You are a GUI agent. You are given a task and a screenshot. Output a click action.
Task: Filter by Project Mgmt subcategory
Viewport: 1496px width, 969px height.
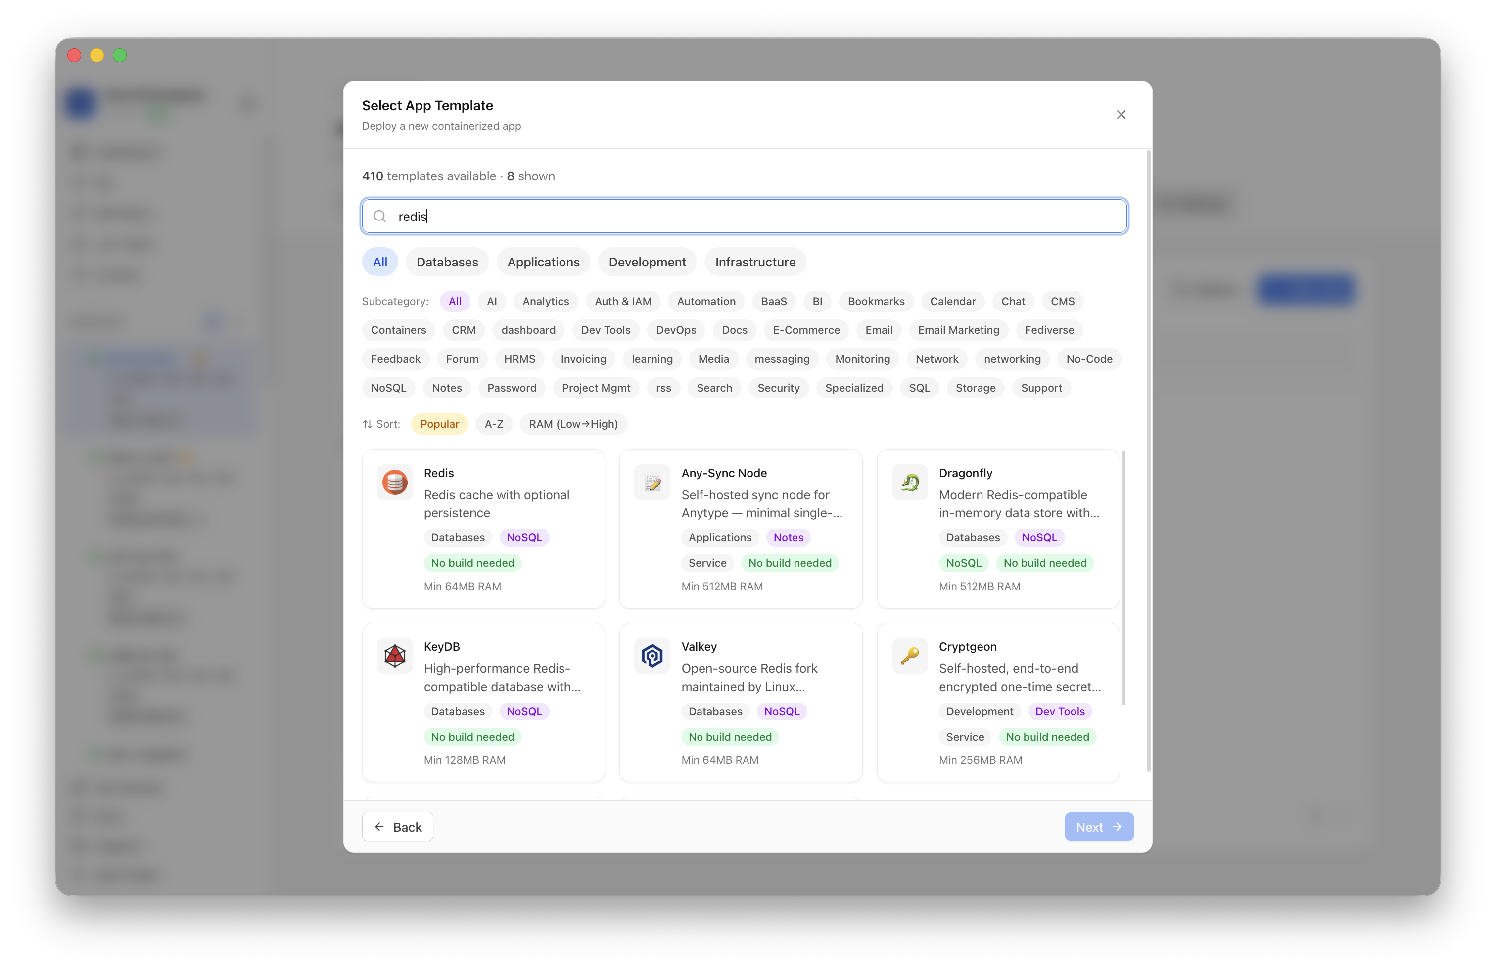click(596, 388)
